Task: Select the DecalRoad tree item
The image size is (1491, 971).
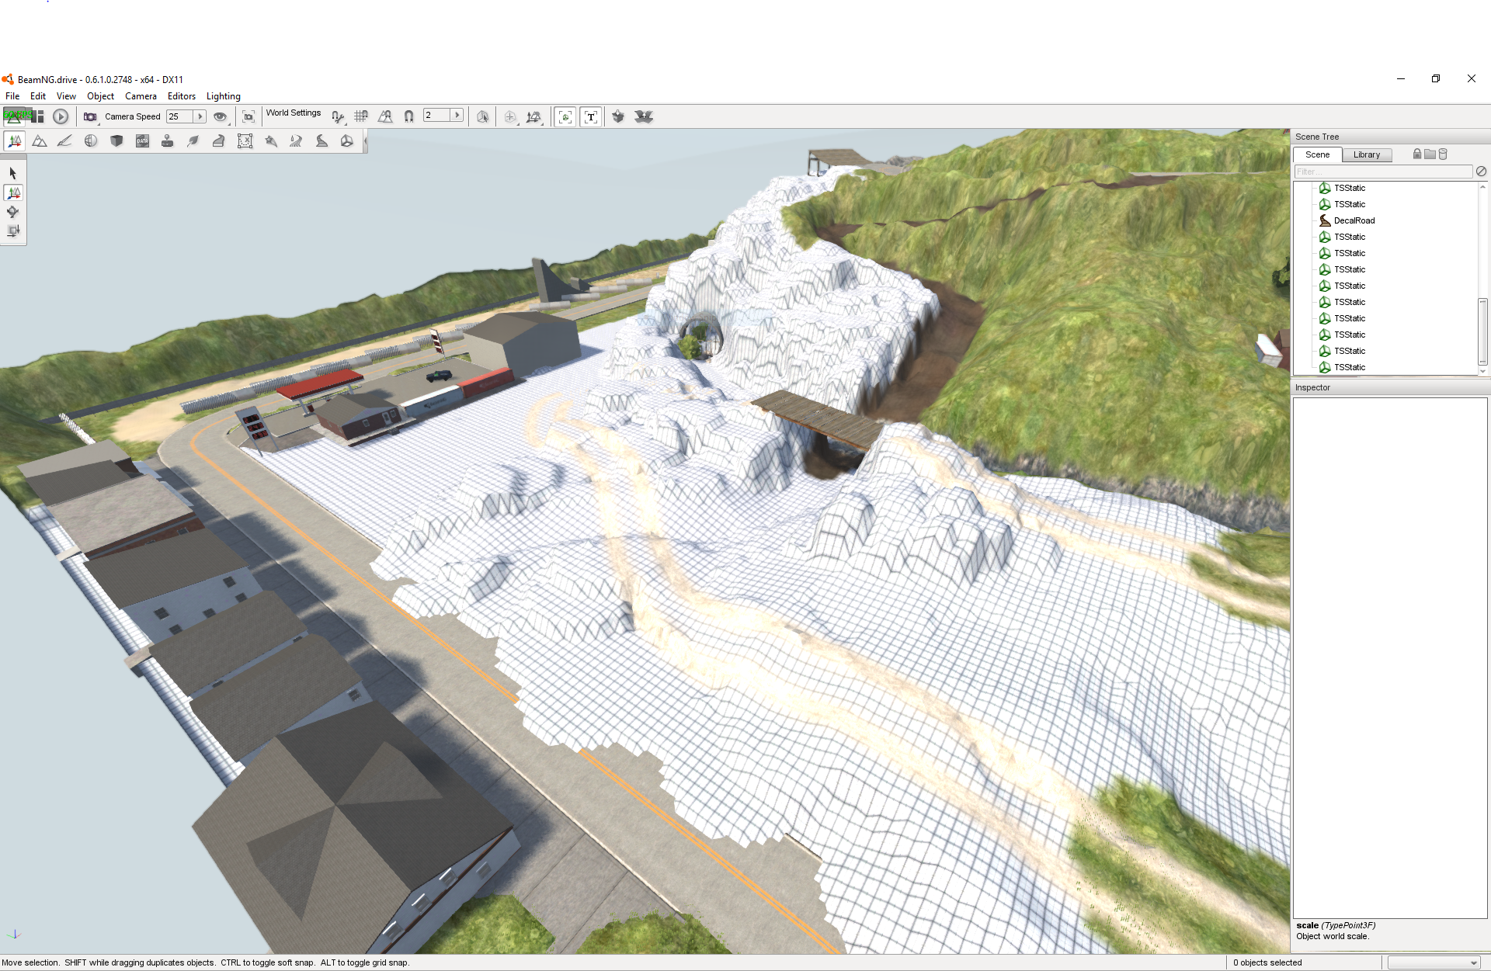Action: (1354, 220)
